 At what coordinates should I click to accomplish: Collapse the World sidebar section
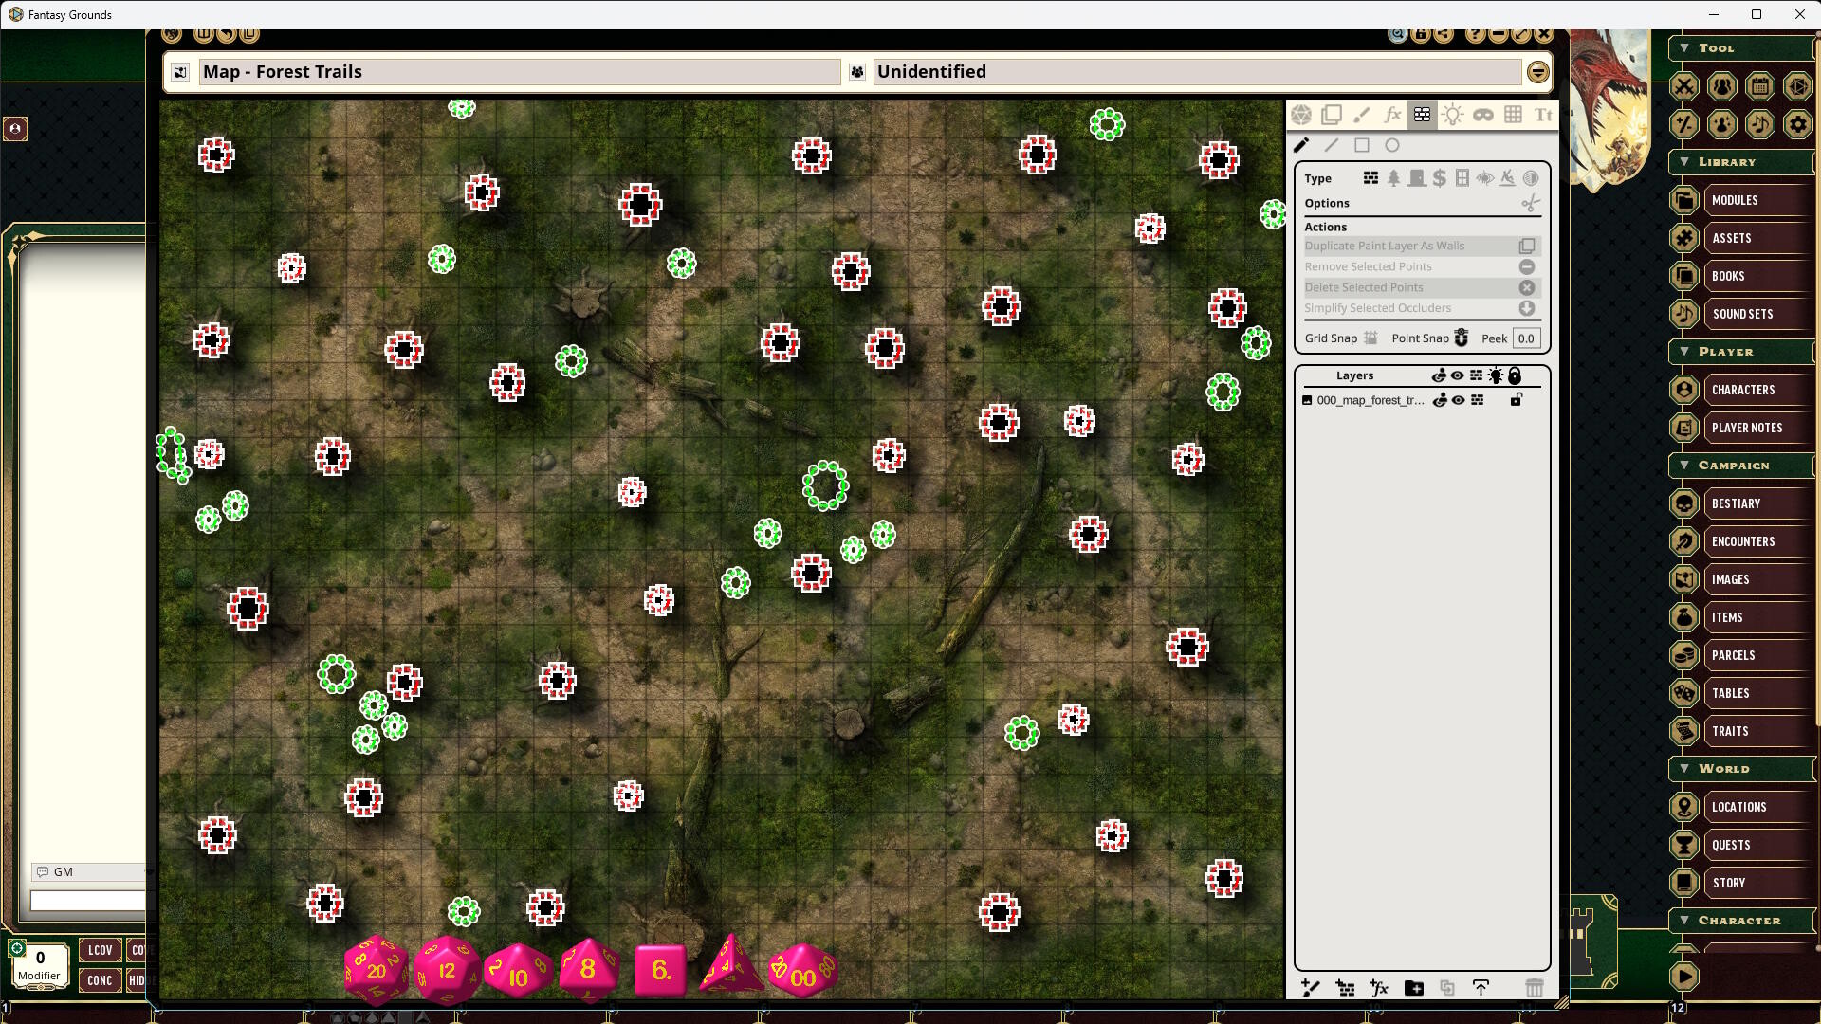coord(1684,768)
